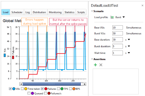
Task: Collapse the Assertions section
Action: 92,59
